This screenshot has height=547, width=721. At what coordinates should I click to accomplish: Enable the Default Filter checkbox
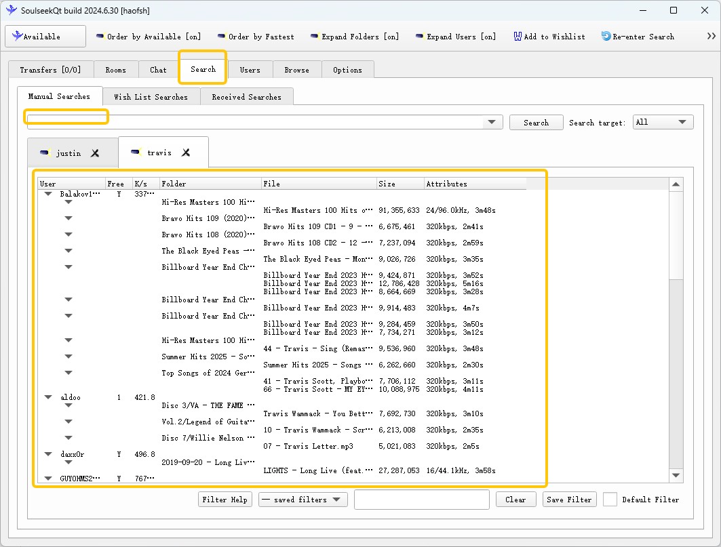(610, 500)
